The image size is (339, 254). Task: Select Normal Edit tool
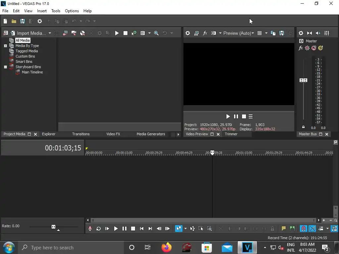point(179,229)
